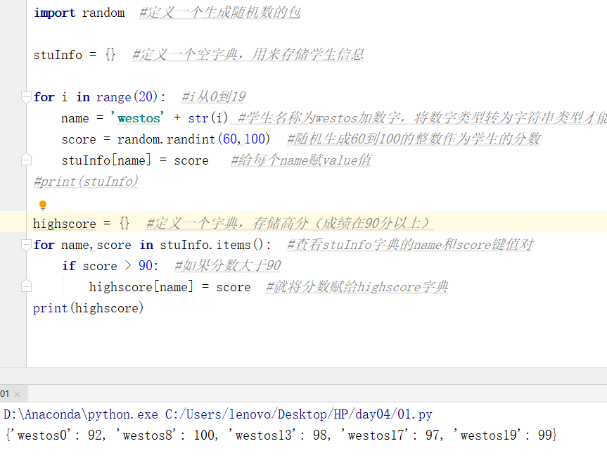Screen dimensions: 607x465
Task: Click 'stuInfo[name] = score' assignment
Action: 135,160
